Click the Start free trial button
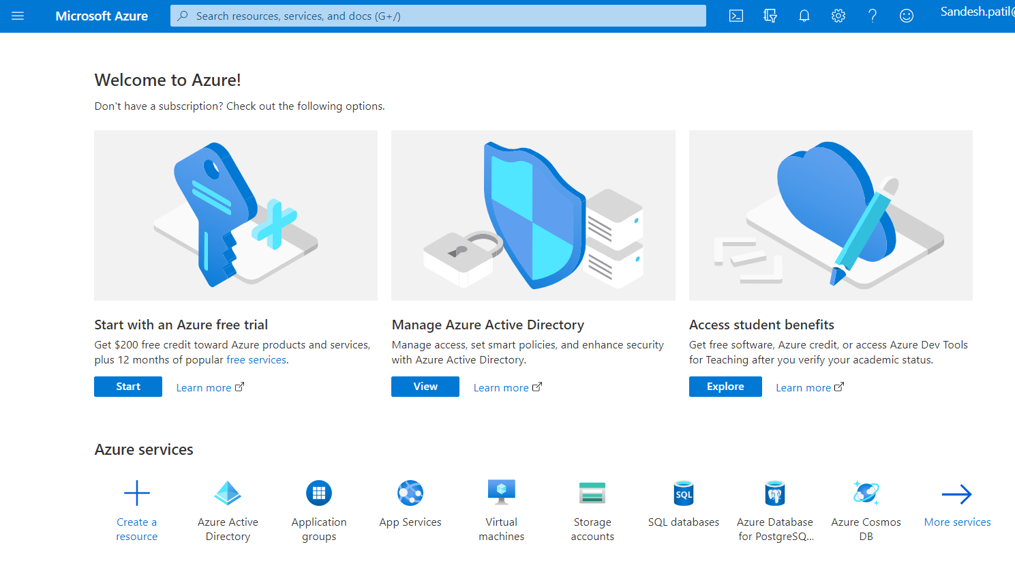 128,387
